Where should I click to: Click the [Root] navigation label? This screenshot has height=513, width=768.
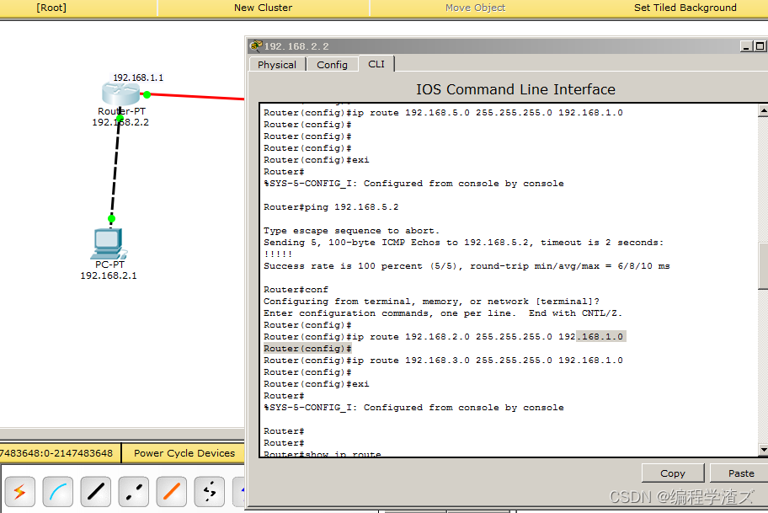click(x=51, y=8)
